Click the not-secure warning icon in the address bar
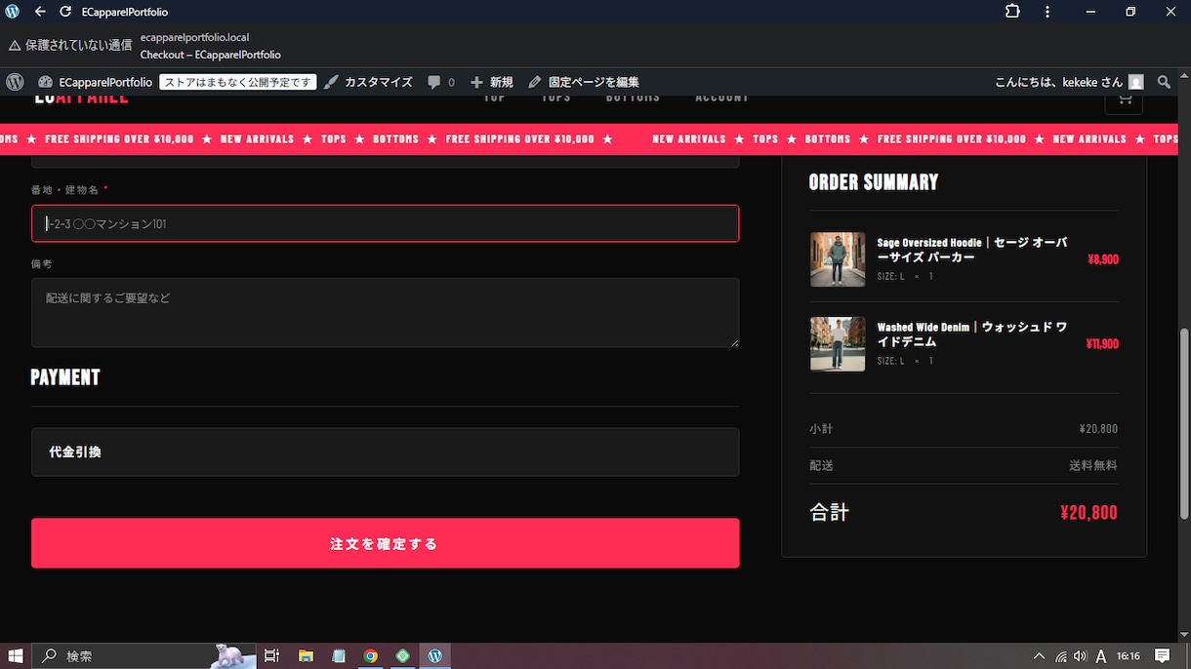Viewport: 1191px width, 669px height. pos(15,45)
